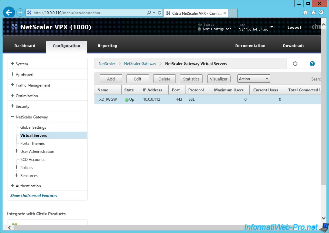This screenshot has height=233, width=329.
Task: Click the NetScaler logo icon in the header
Action: (x=15, y=27)
